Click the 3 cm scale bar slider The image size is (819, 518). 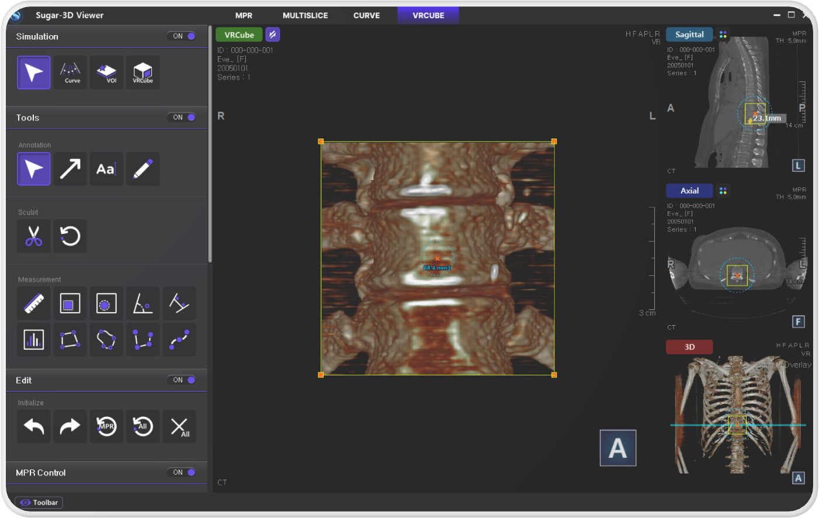652,258
